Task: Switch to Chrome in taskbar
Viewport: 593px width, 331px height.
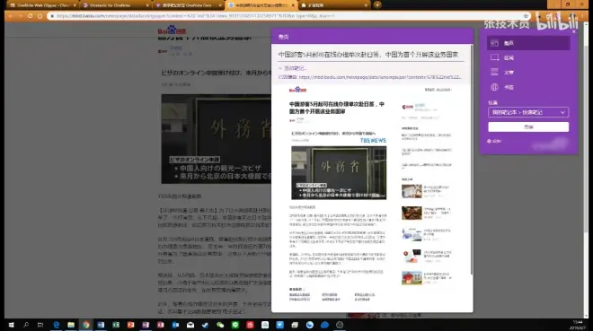Action: [86, 325]
